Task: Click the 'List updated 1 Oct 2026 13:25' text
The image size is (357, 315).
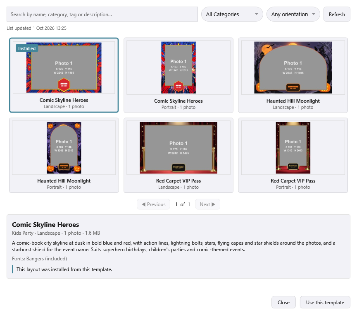Action: [x=36, y=28]
